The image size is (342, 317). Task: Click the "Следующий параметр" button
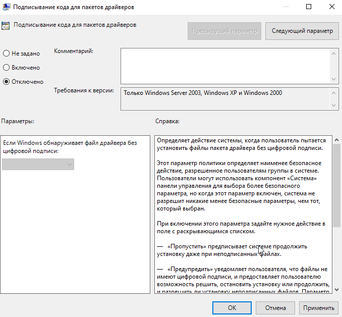(x=302, y=31)
